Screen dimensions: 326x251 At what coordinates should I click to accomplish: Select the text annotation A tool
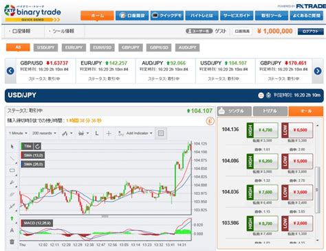coord(12,230)
